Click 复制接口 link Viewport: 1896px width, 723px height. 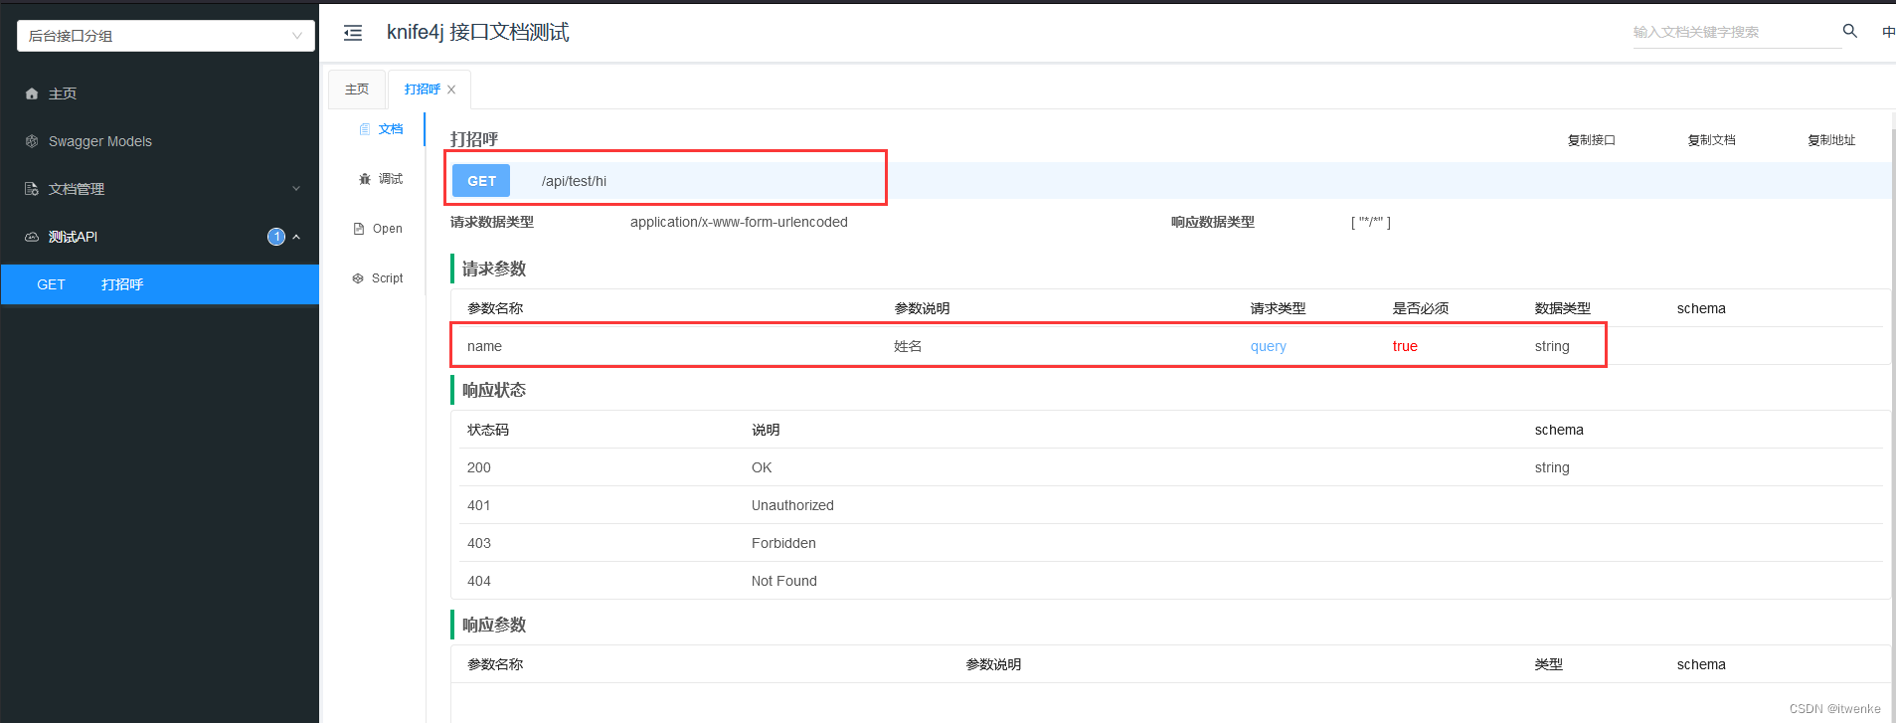pos(1592,140)
